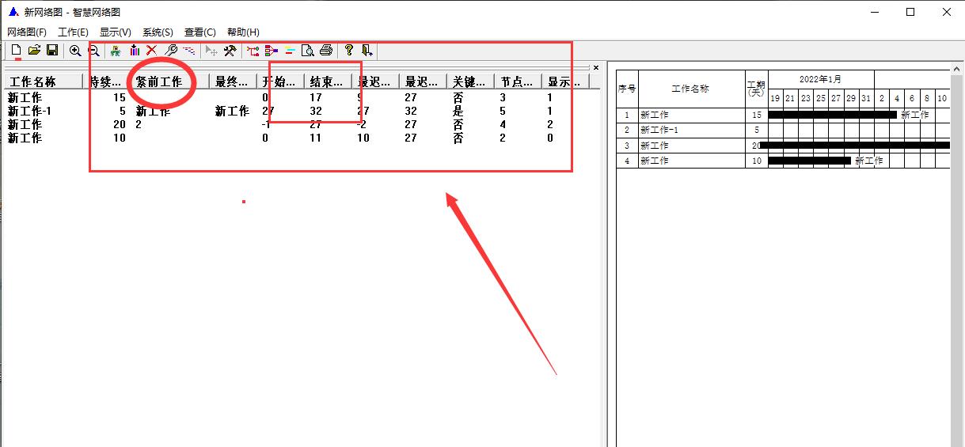The image size is (965, 447).
Task: Zoom out with the minus magnifier
Action: [x=93, y=51]
